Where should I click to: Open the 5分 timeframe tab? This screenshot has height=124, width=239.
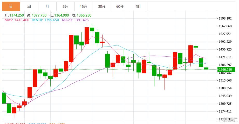65,6
